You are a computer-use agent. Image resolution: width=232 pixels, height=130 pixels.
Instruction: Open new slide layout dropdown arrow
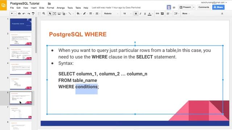[x=15, y=14]
